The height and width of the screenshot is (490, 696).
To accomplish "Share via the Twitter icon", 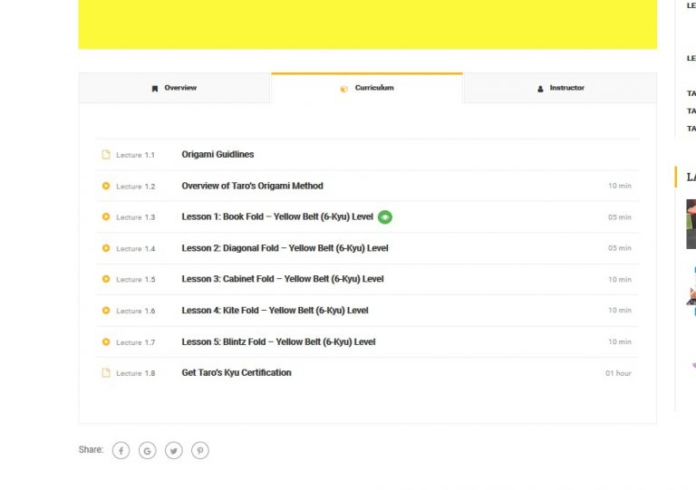I will 174,450.
